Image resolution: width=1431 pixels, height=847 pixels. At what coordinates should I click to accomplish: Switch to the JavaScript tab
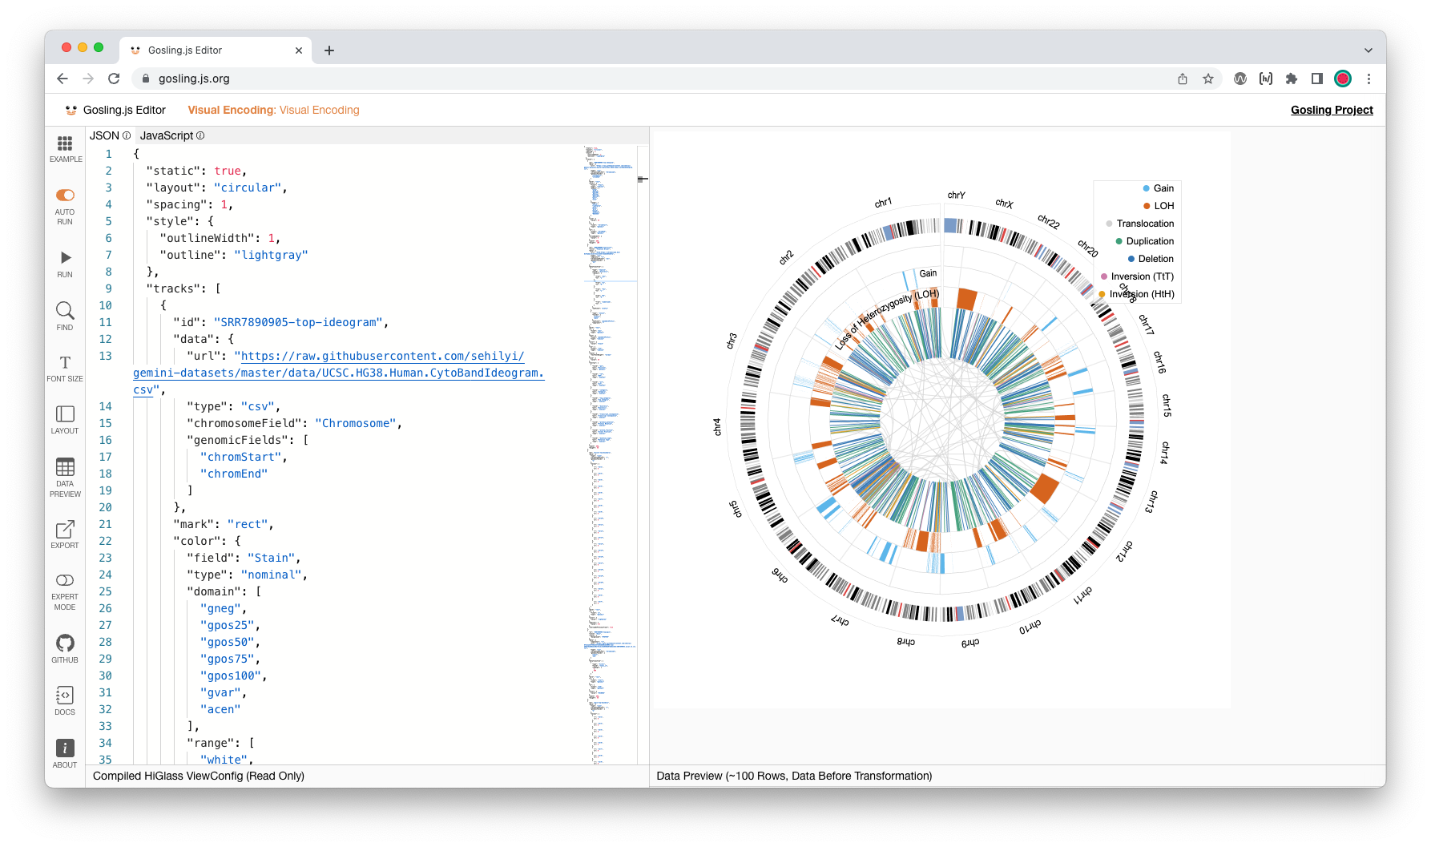pos(166,135)
